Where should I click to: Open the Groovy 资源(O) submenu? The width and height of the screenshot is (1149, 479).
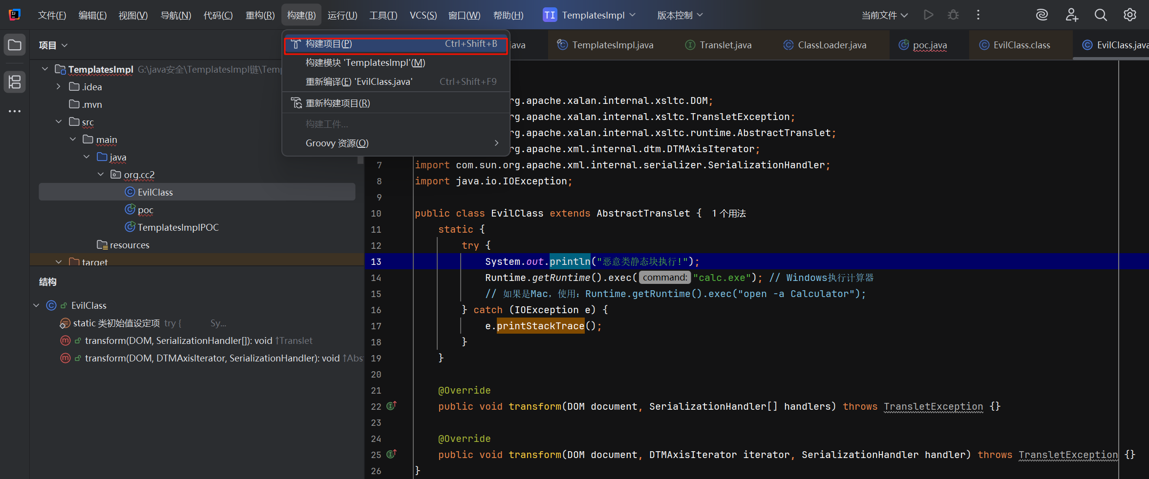(396, 143)
